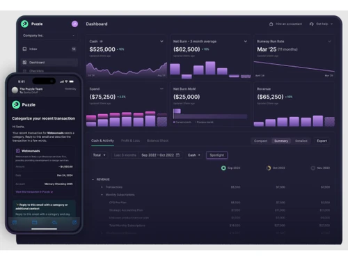Open Dashboard in the sidebar
This screenshot has height=261, width=348.
point(49,62)
